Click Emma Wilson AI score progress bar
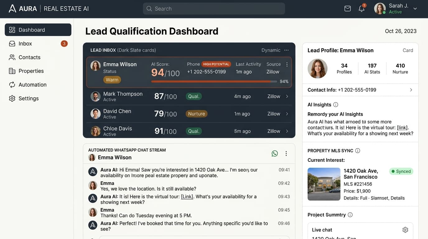Screen dimensions: 428x239 (x=214, y=82)
